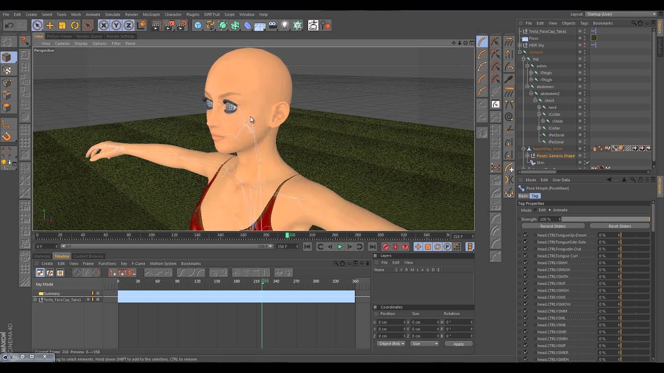Expand Poses: Genesis.Shape object

[527, 156]
